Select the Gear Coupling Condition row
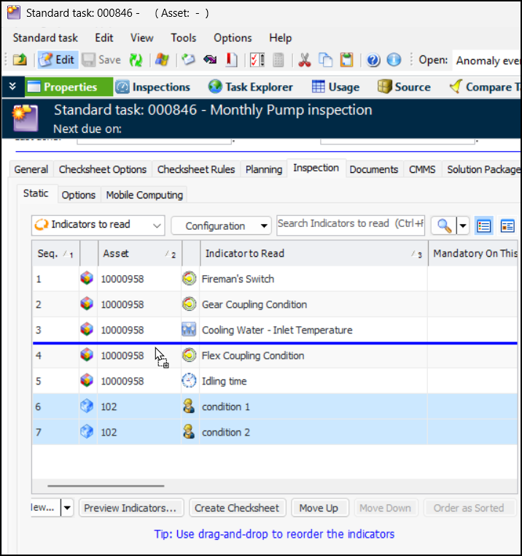This screenshot has height=556, width=522. click(x=275, y=304)
